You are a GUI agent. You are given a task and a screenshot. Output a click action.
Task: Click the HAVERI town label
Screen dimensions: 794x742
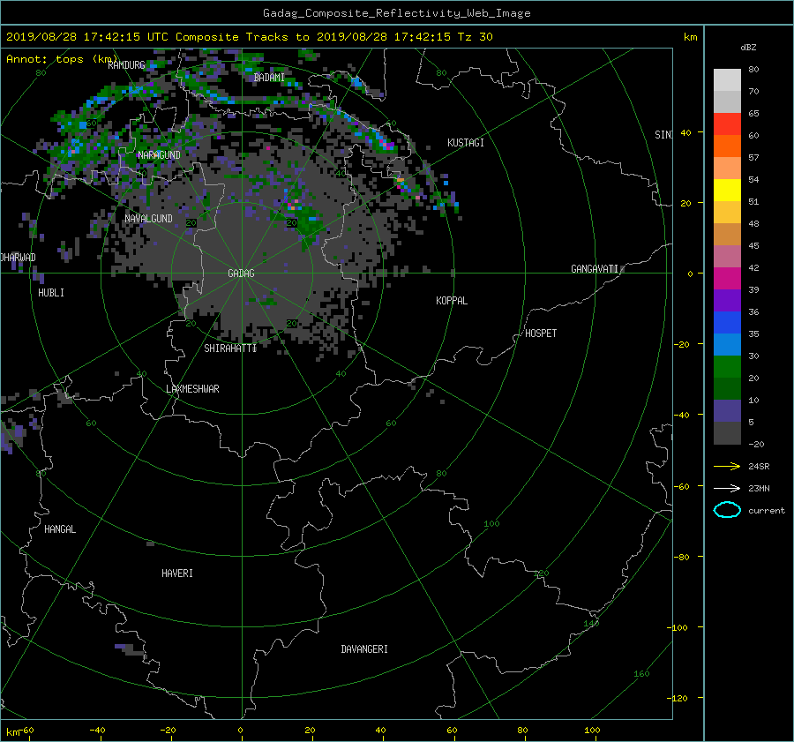coord(177,573)
